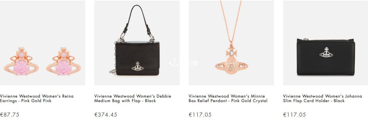
Task: Click the silver orb logo on card holder
Action: tap(326, 52)
